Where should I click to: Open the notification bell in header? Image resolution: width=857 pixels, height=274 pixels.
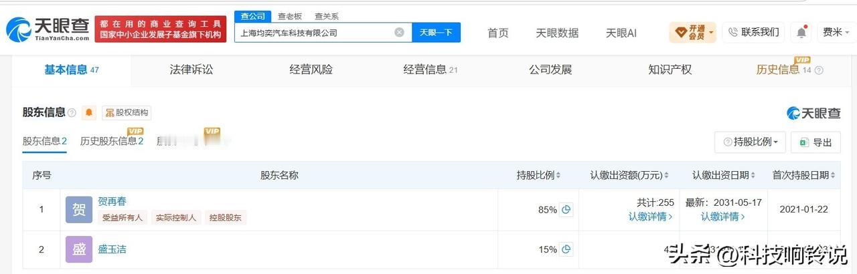point(801,32)
